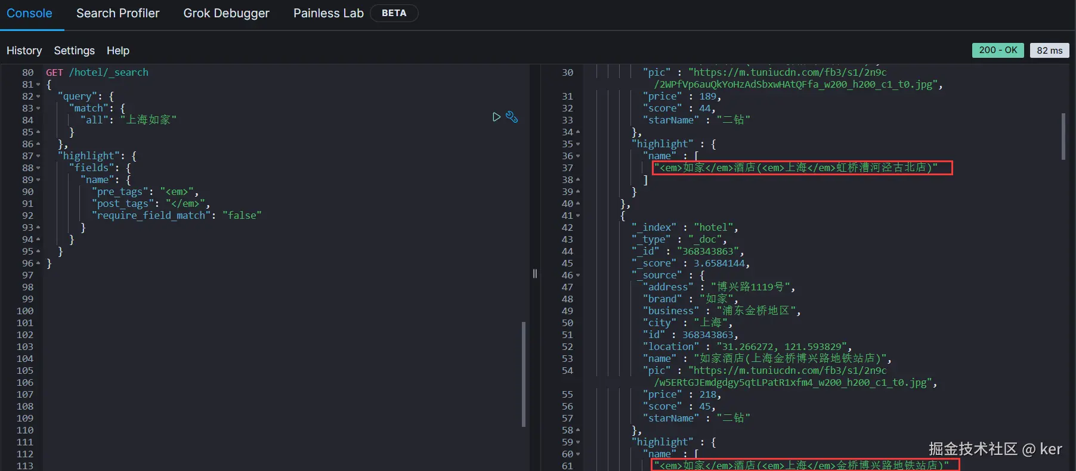Fold the response "highlight" at line 35
Viewport: 1076px width, 471px height.
point(577,144)
